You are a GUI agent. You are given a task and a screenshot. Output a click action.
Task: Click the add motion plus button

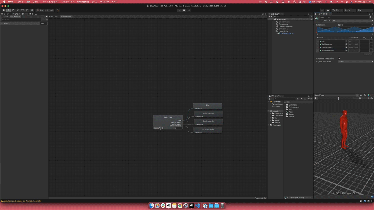point(366,54)
